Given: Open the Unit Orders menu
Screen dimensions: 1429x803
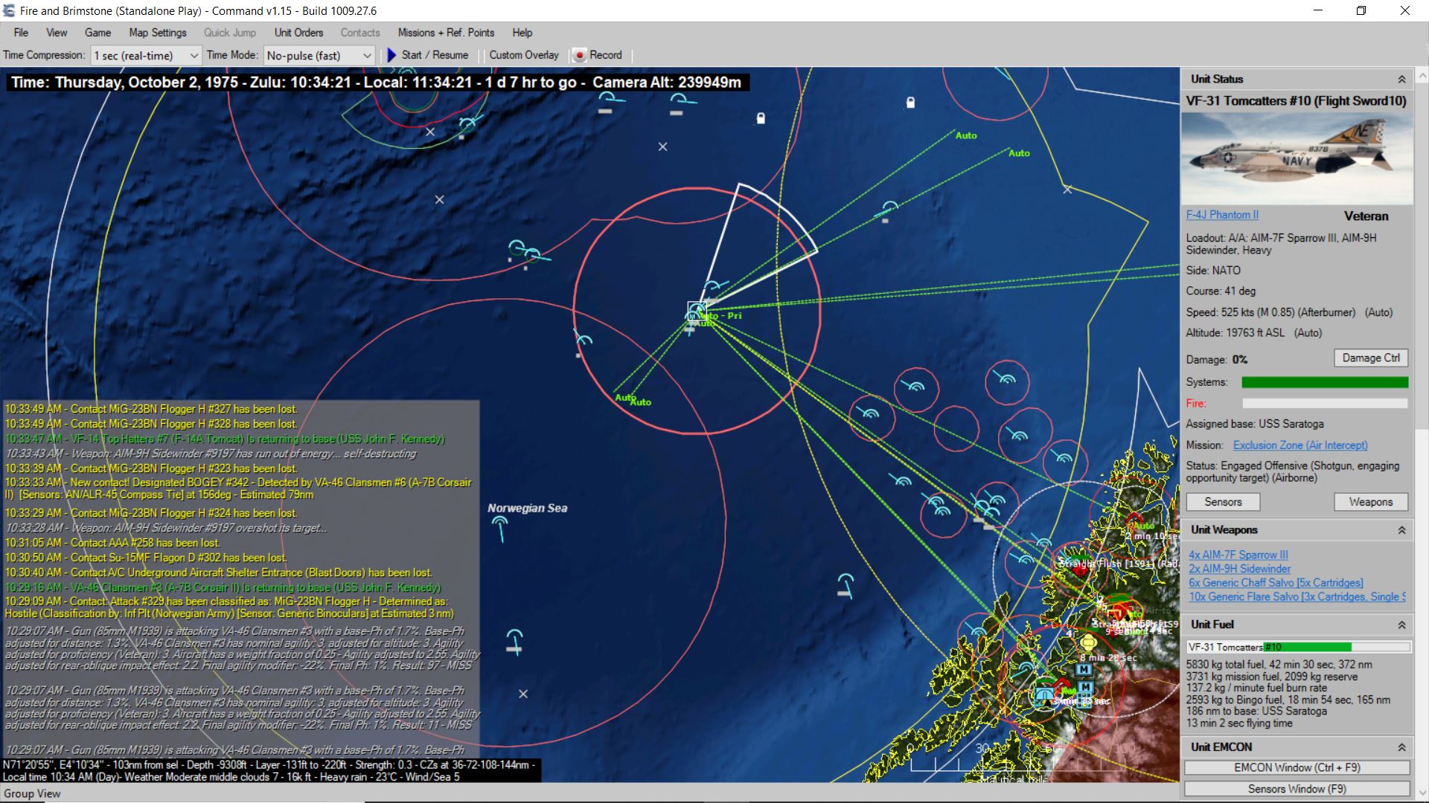Looking at the screenshot, I should coord(298,33).
